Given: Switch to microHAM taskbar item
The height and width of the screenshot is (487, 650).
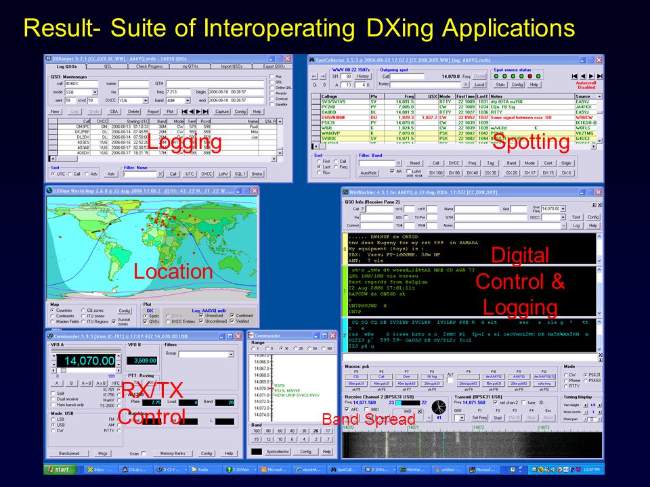Looking at the screenshot, I should 309,469.
